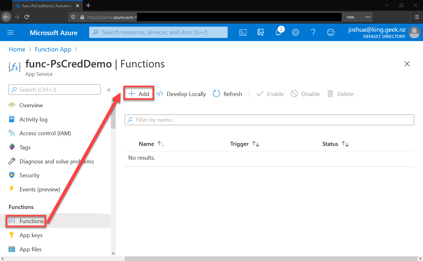This screenshot has width=423, height=261.
Task: Click the Function App breadcrumb link
Action: (53, 49)
